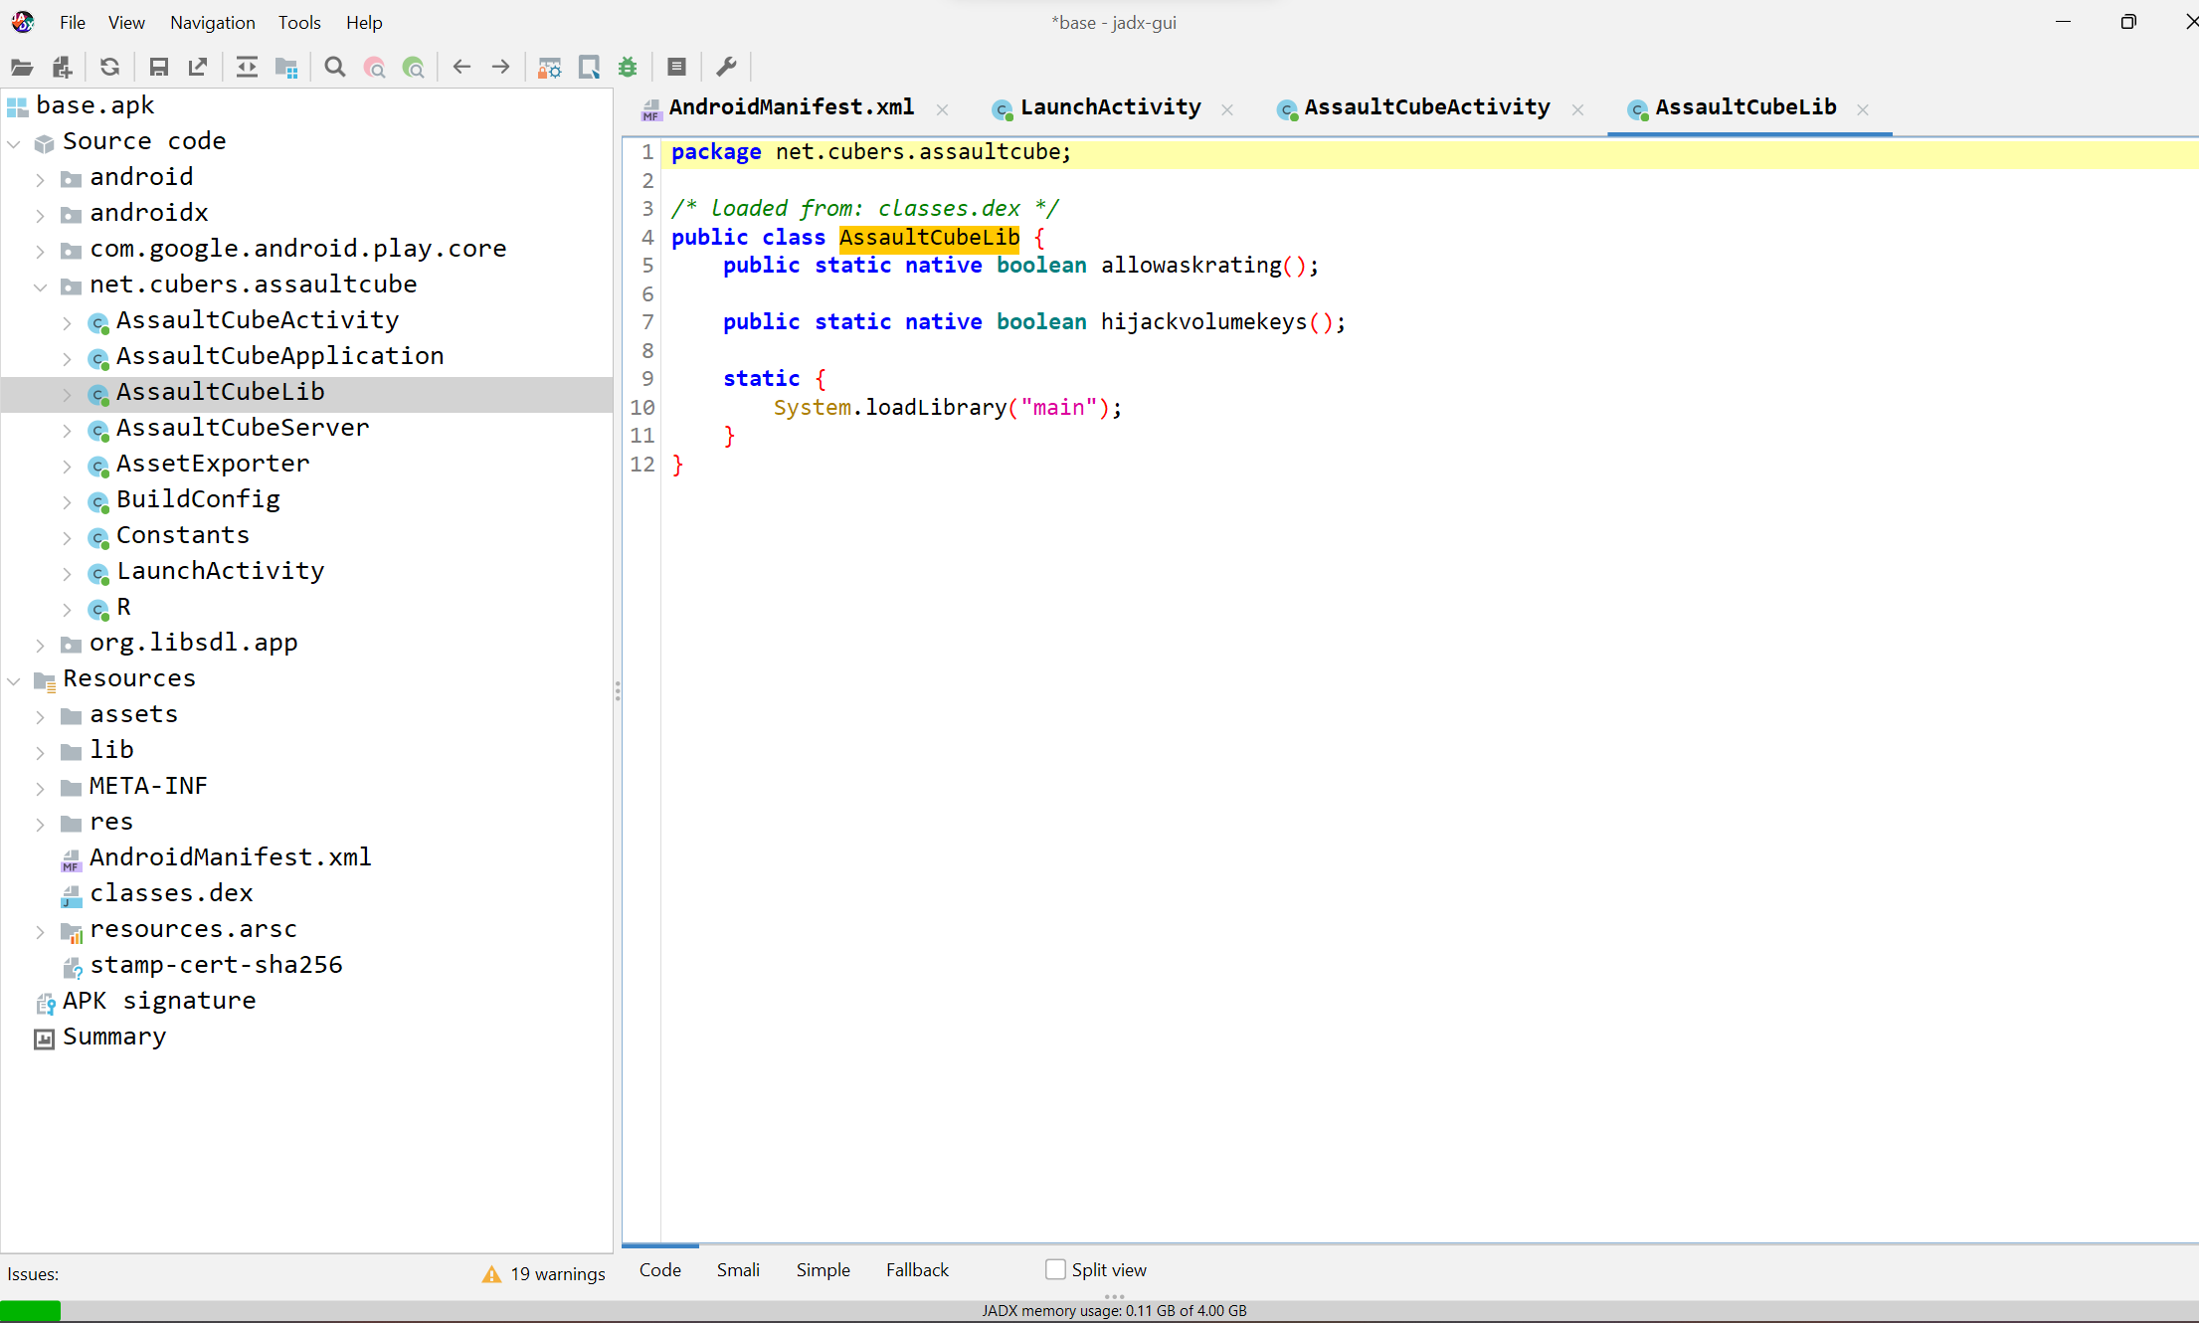Open Comment search with the green icon

(x=414, y=68)
